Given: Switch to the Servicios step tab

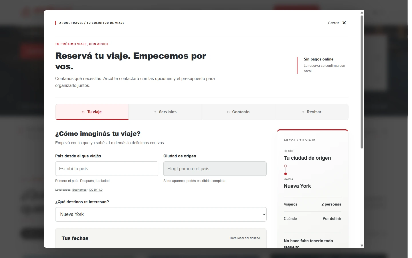Looking at the screenshot, I should tap(165, 112).
